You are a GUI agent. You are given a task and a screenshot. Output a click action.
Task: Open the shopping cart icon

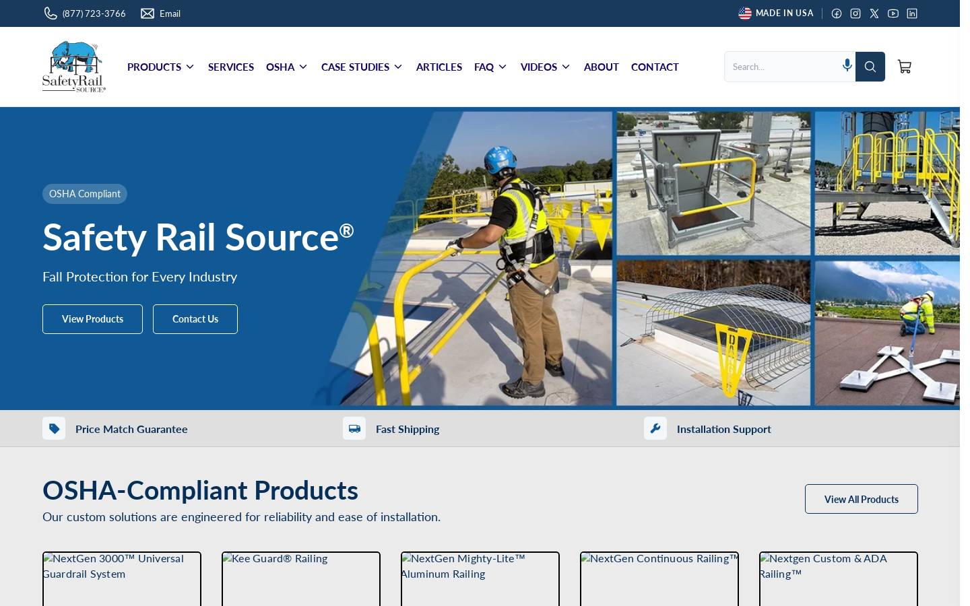(905, 67)
